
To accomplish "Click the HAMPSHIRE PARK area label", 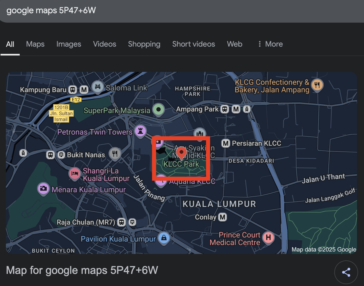I will click(193, 91).
